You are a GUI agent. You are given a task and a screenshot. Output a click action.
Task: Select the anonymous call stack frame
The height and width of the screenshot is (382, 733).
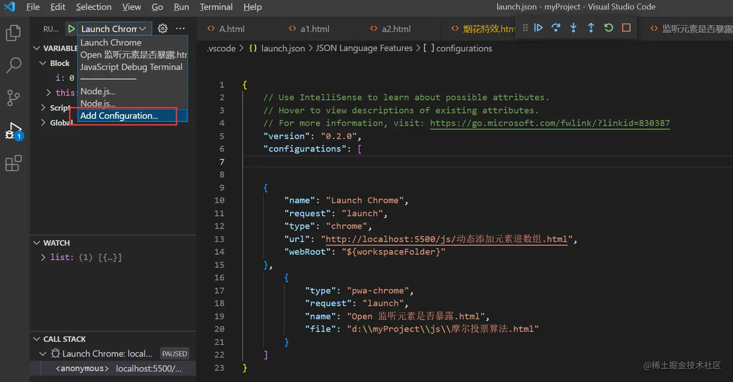click(113, 368)
